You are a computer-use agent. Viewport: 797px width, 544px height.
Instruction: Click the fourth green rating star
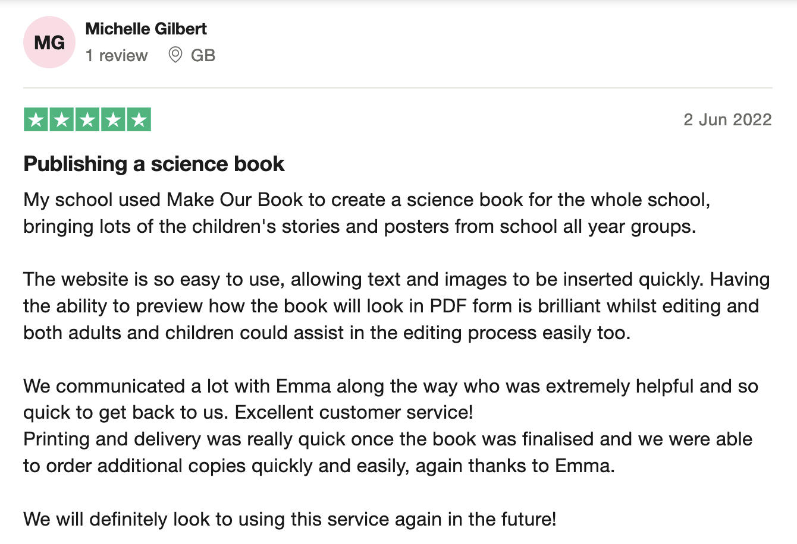tap(113, 120)
